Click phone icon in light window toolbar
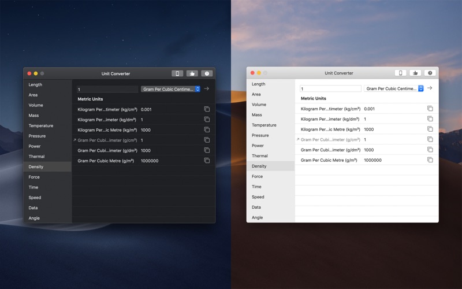This screenshot has height=289, width=462. pyautogui.click(x=400, y=73)
